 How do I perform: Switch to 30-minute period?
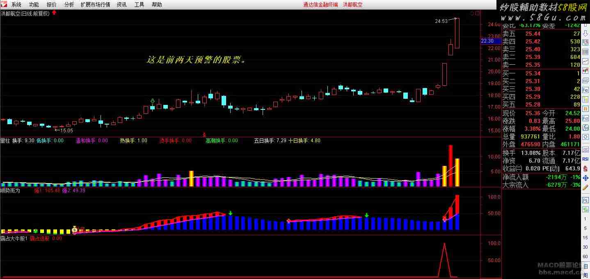coord(585,247)
